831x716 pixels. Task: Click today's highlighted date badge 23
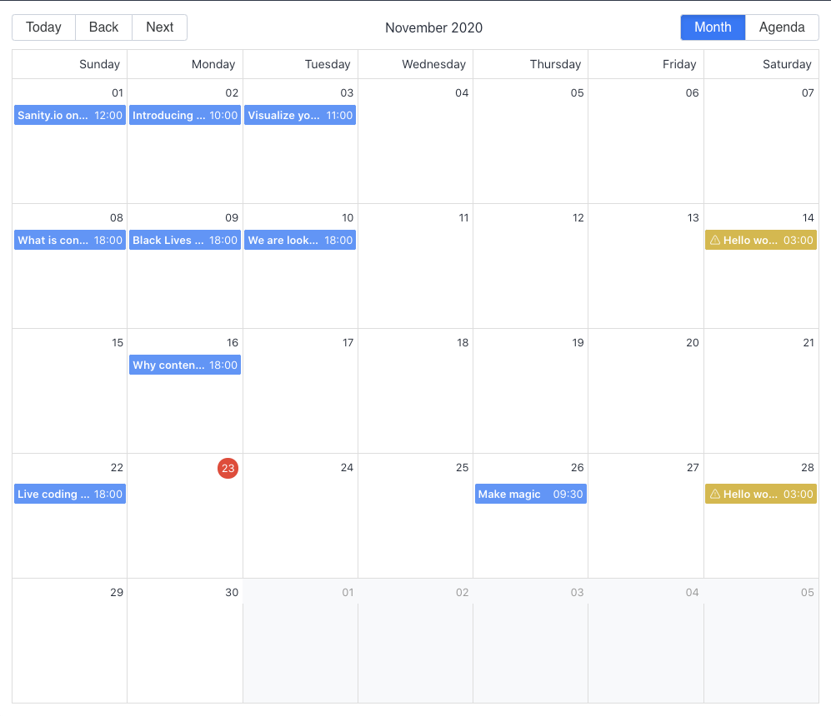pos(228,468)
